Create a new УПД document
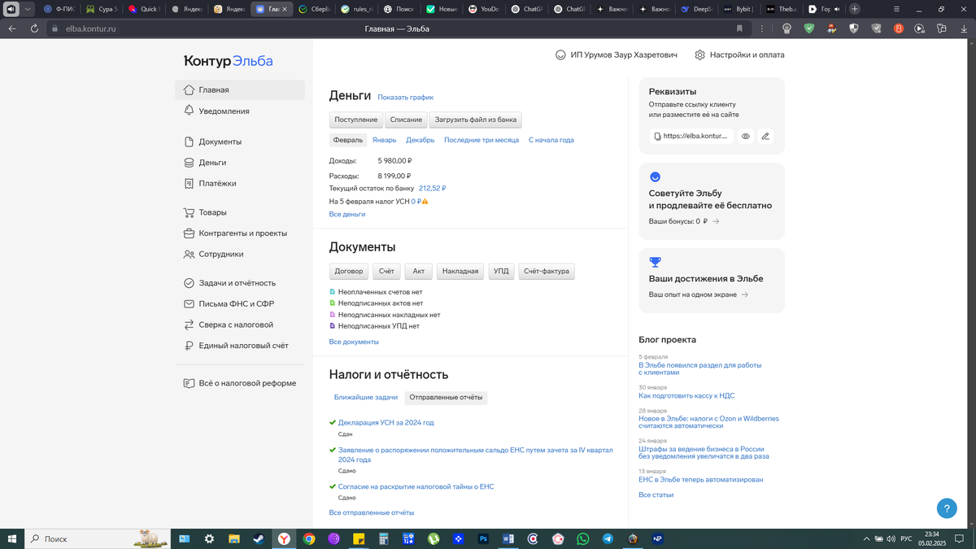This screenshot has width=976, height=549. pos(501,271)
